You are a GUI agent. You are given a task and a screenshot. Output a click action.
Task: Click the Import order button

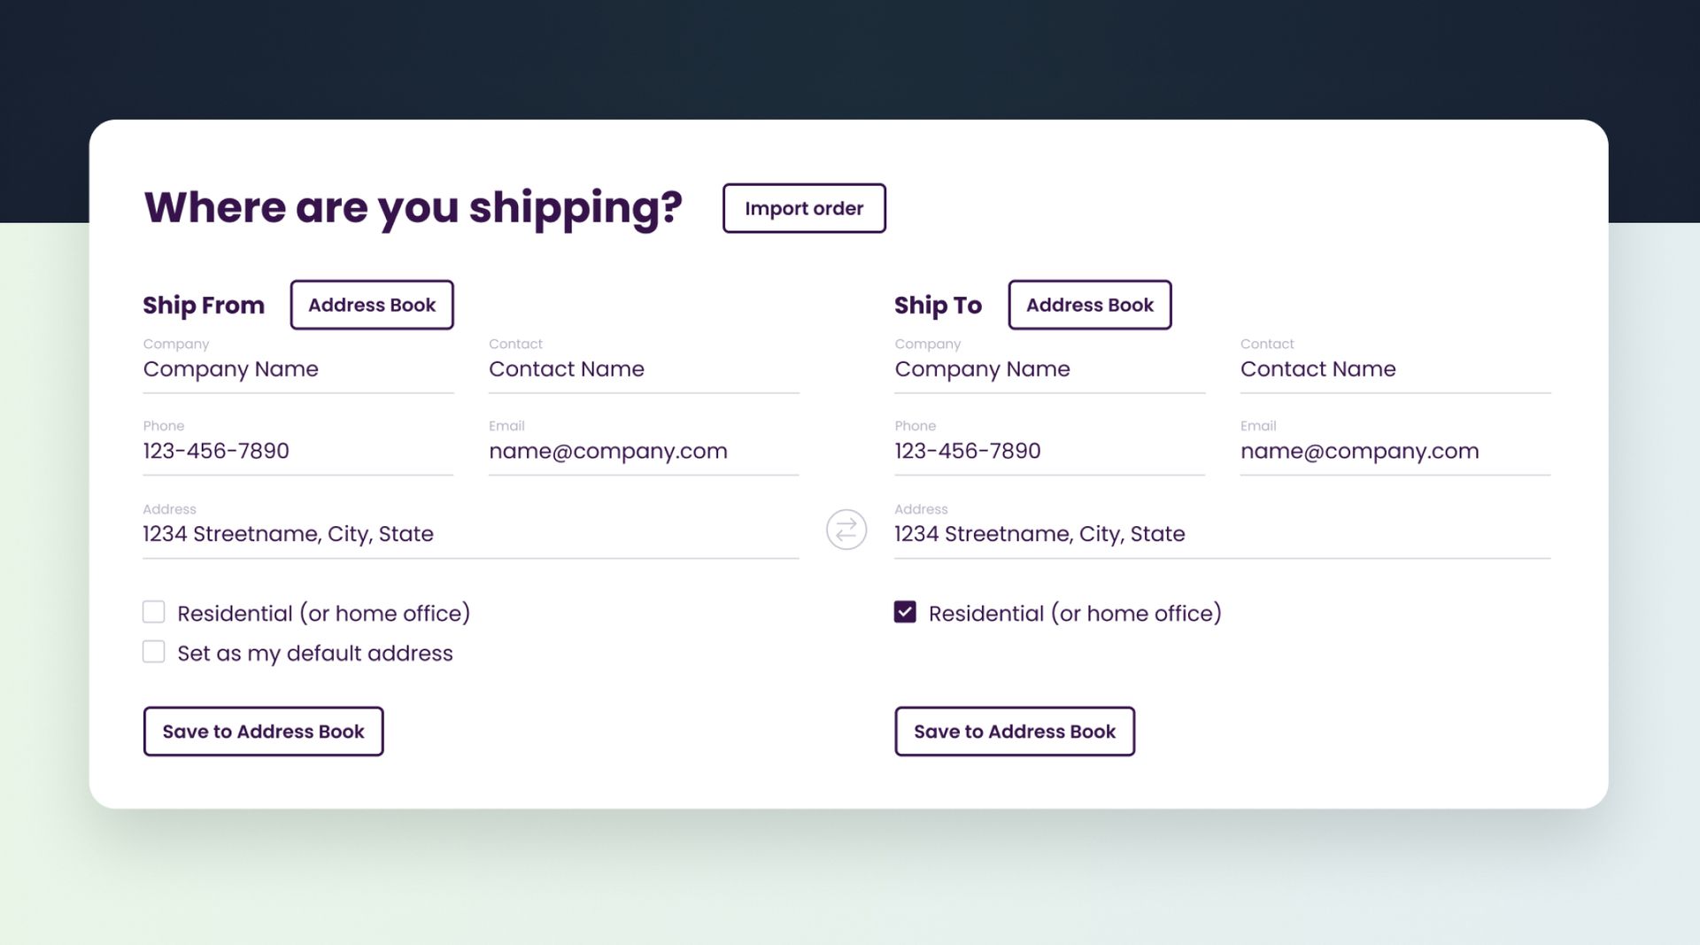coord(803,208)
